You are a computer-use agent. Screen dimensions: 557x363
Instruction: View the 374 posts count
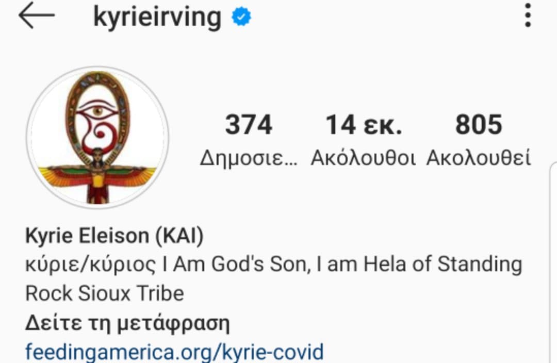pos(249,125)
